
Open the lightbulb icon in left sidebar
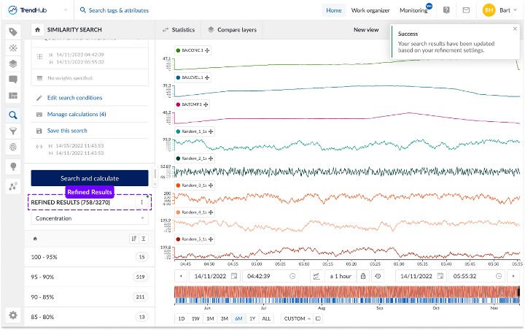click(x=13, y=166)
